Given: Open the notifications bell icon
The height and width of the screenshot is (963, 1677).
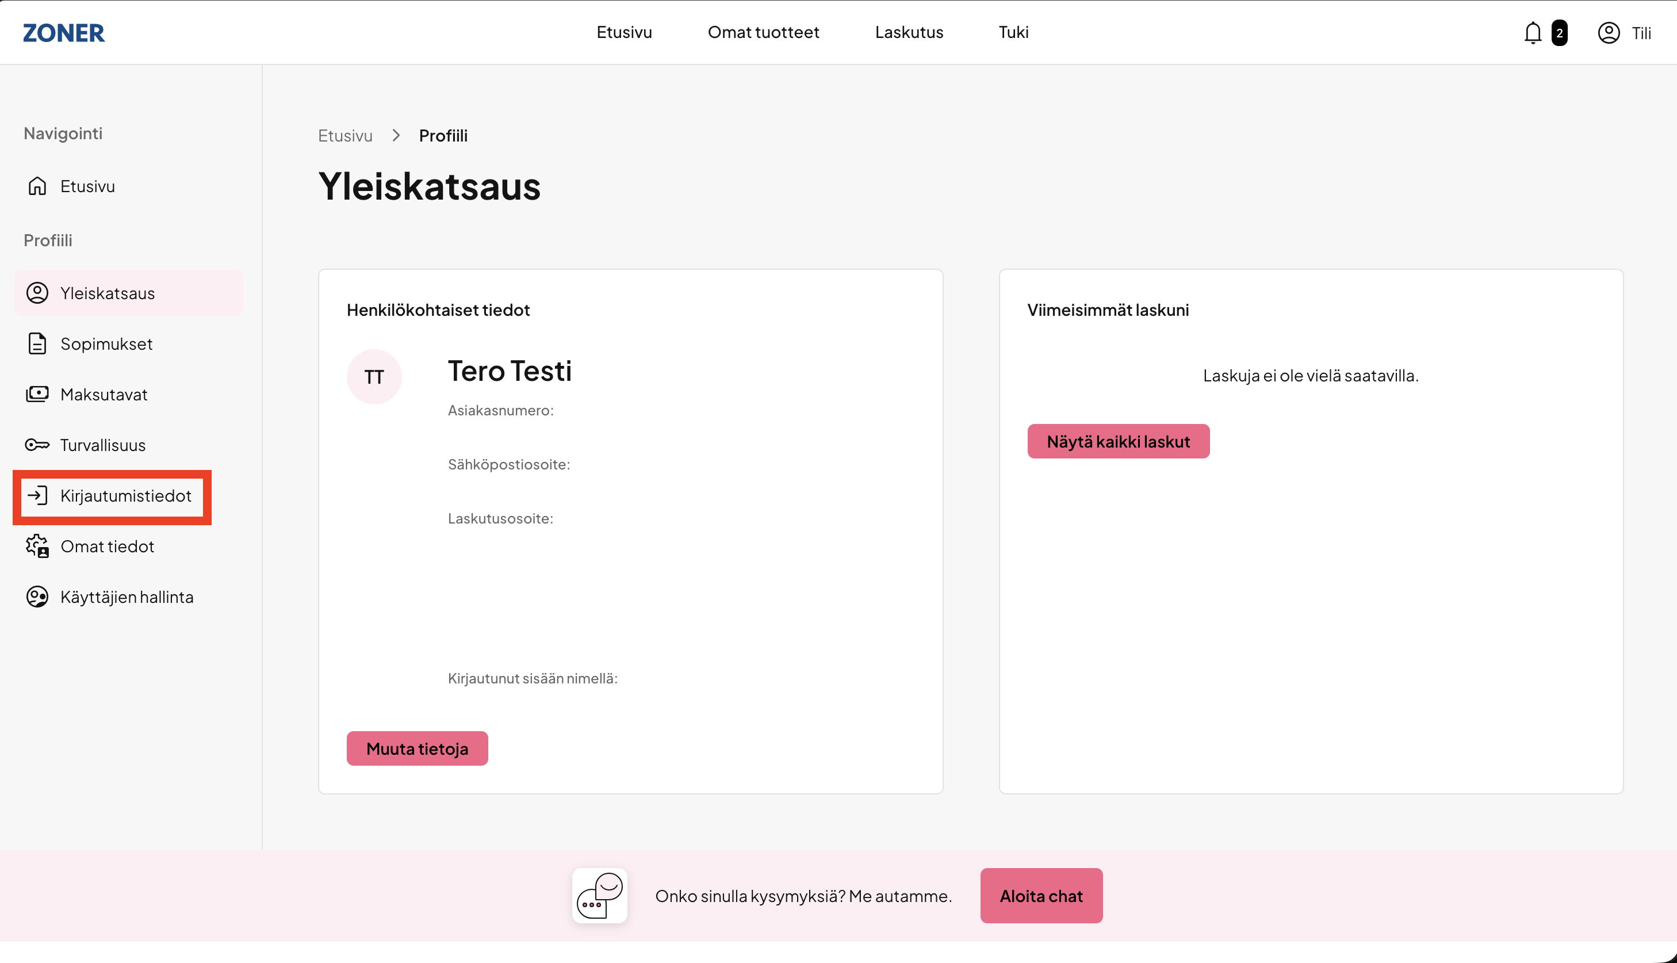Looking at the screenshot, I should [x=1532, y=32].
